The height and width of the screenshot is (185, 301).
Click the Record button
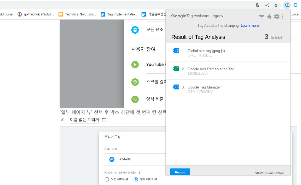tap(180, 172)
